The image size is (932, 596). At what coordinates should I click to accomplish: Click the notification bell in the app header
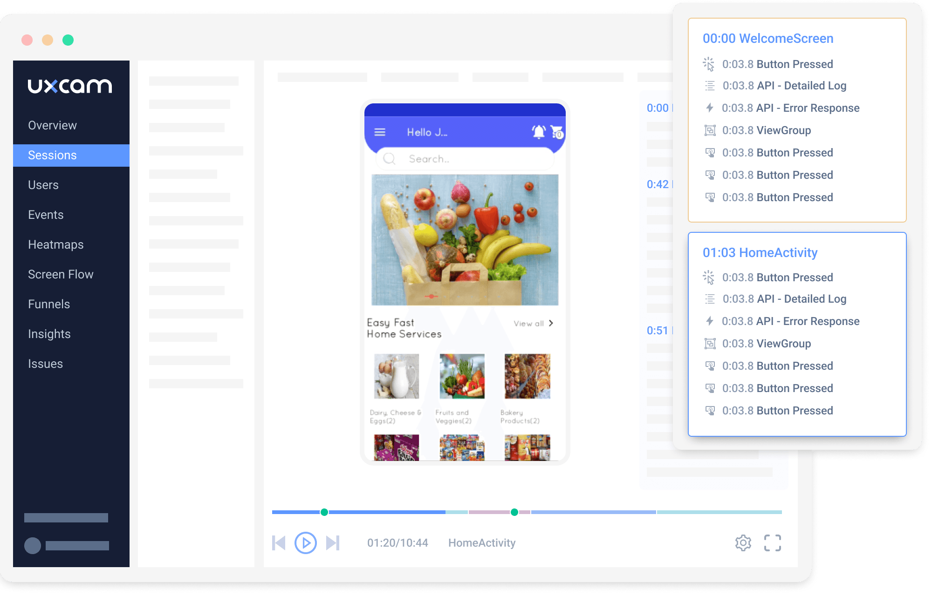538,132
